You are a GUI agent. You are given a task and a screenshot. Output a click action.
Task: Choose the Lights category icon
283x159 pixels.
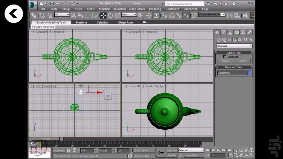(229, 40)
